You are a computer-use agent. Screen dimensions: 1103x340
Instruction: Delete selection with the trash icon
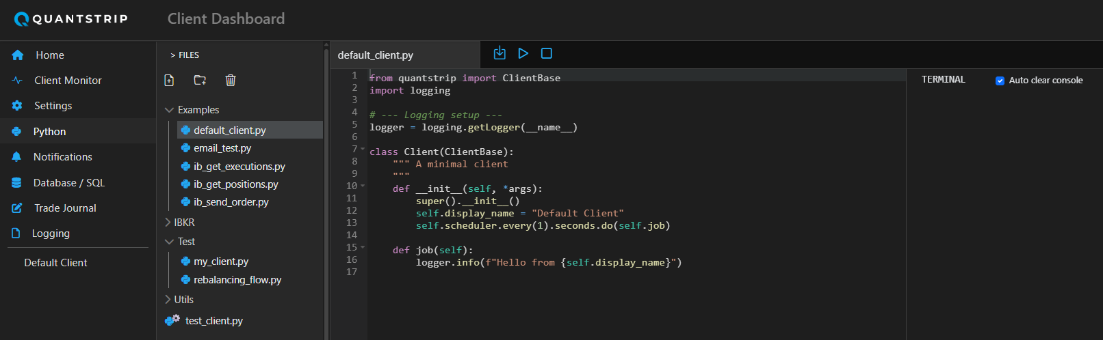(x=231, y=81)
